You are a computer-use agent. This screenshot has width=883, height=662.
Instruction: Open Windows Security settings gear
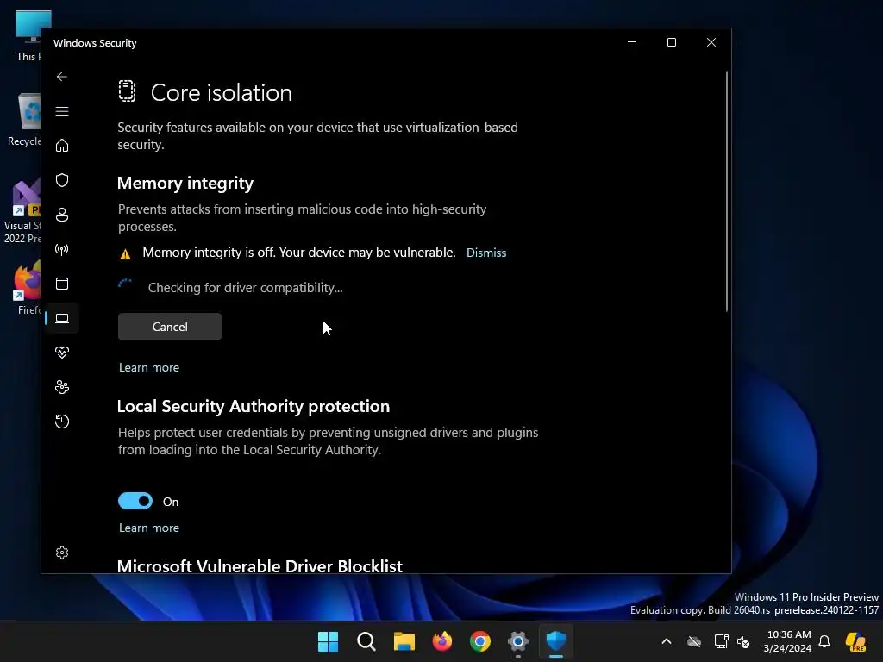tap(62, 553)
